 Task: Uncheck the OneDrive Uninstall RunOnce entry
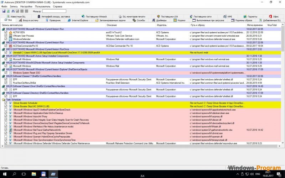[6, 52]
